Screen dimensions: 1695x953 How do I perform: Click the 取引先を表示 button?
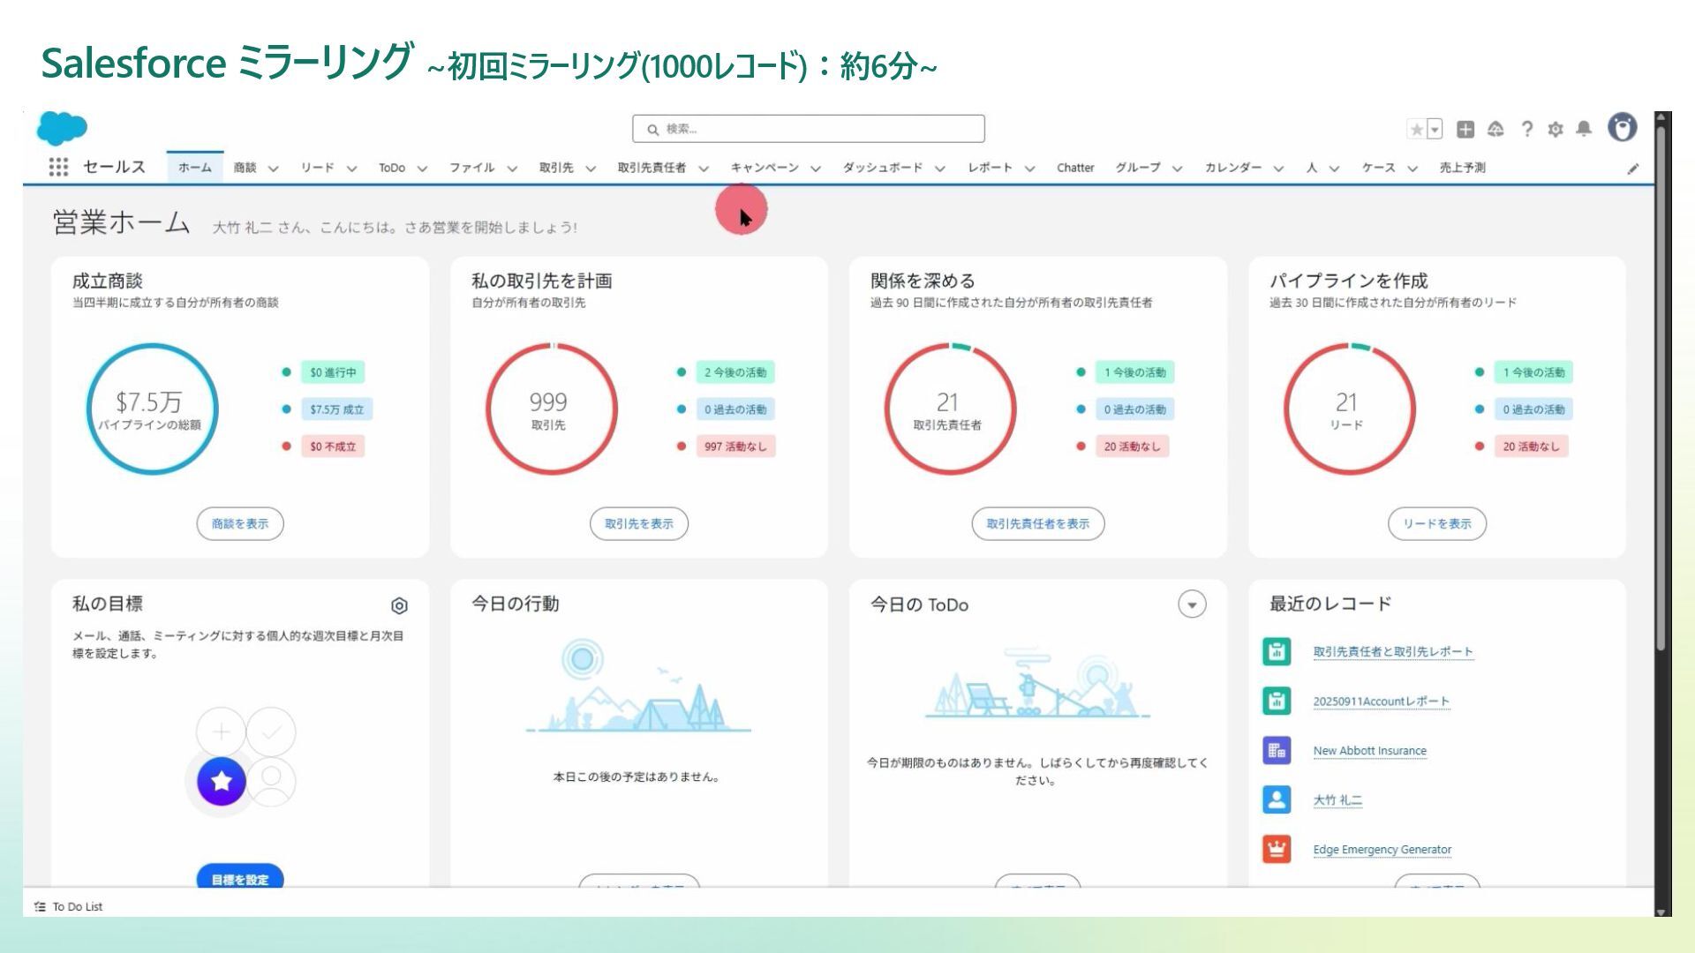[638, 523]
